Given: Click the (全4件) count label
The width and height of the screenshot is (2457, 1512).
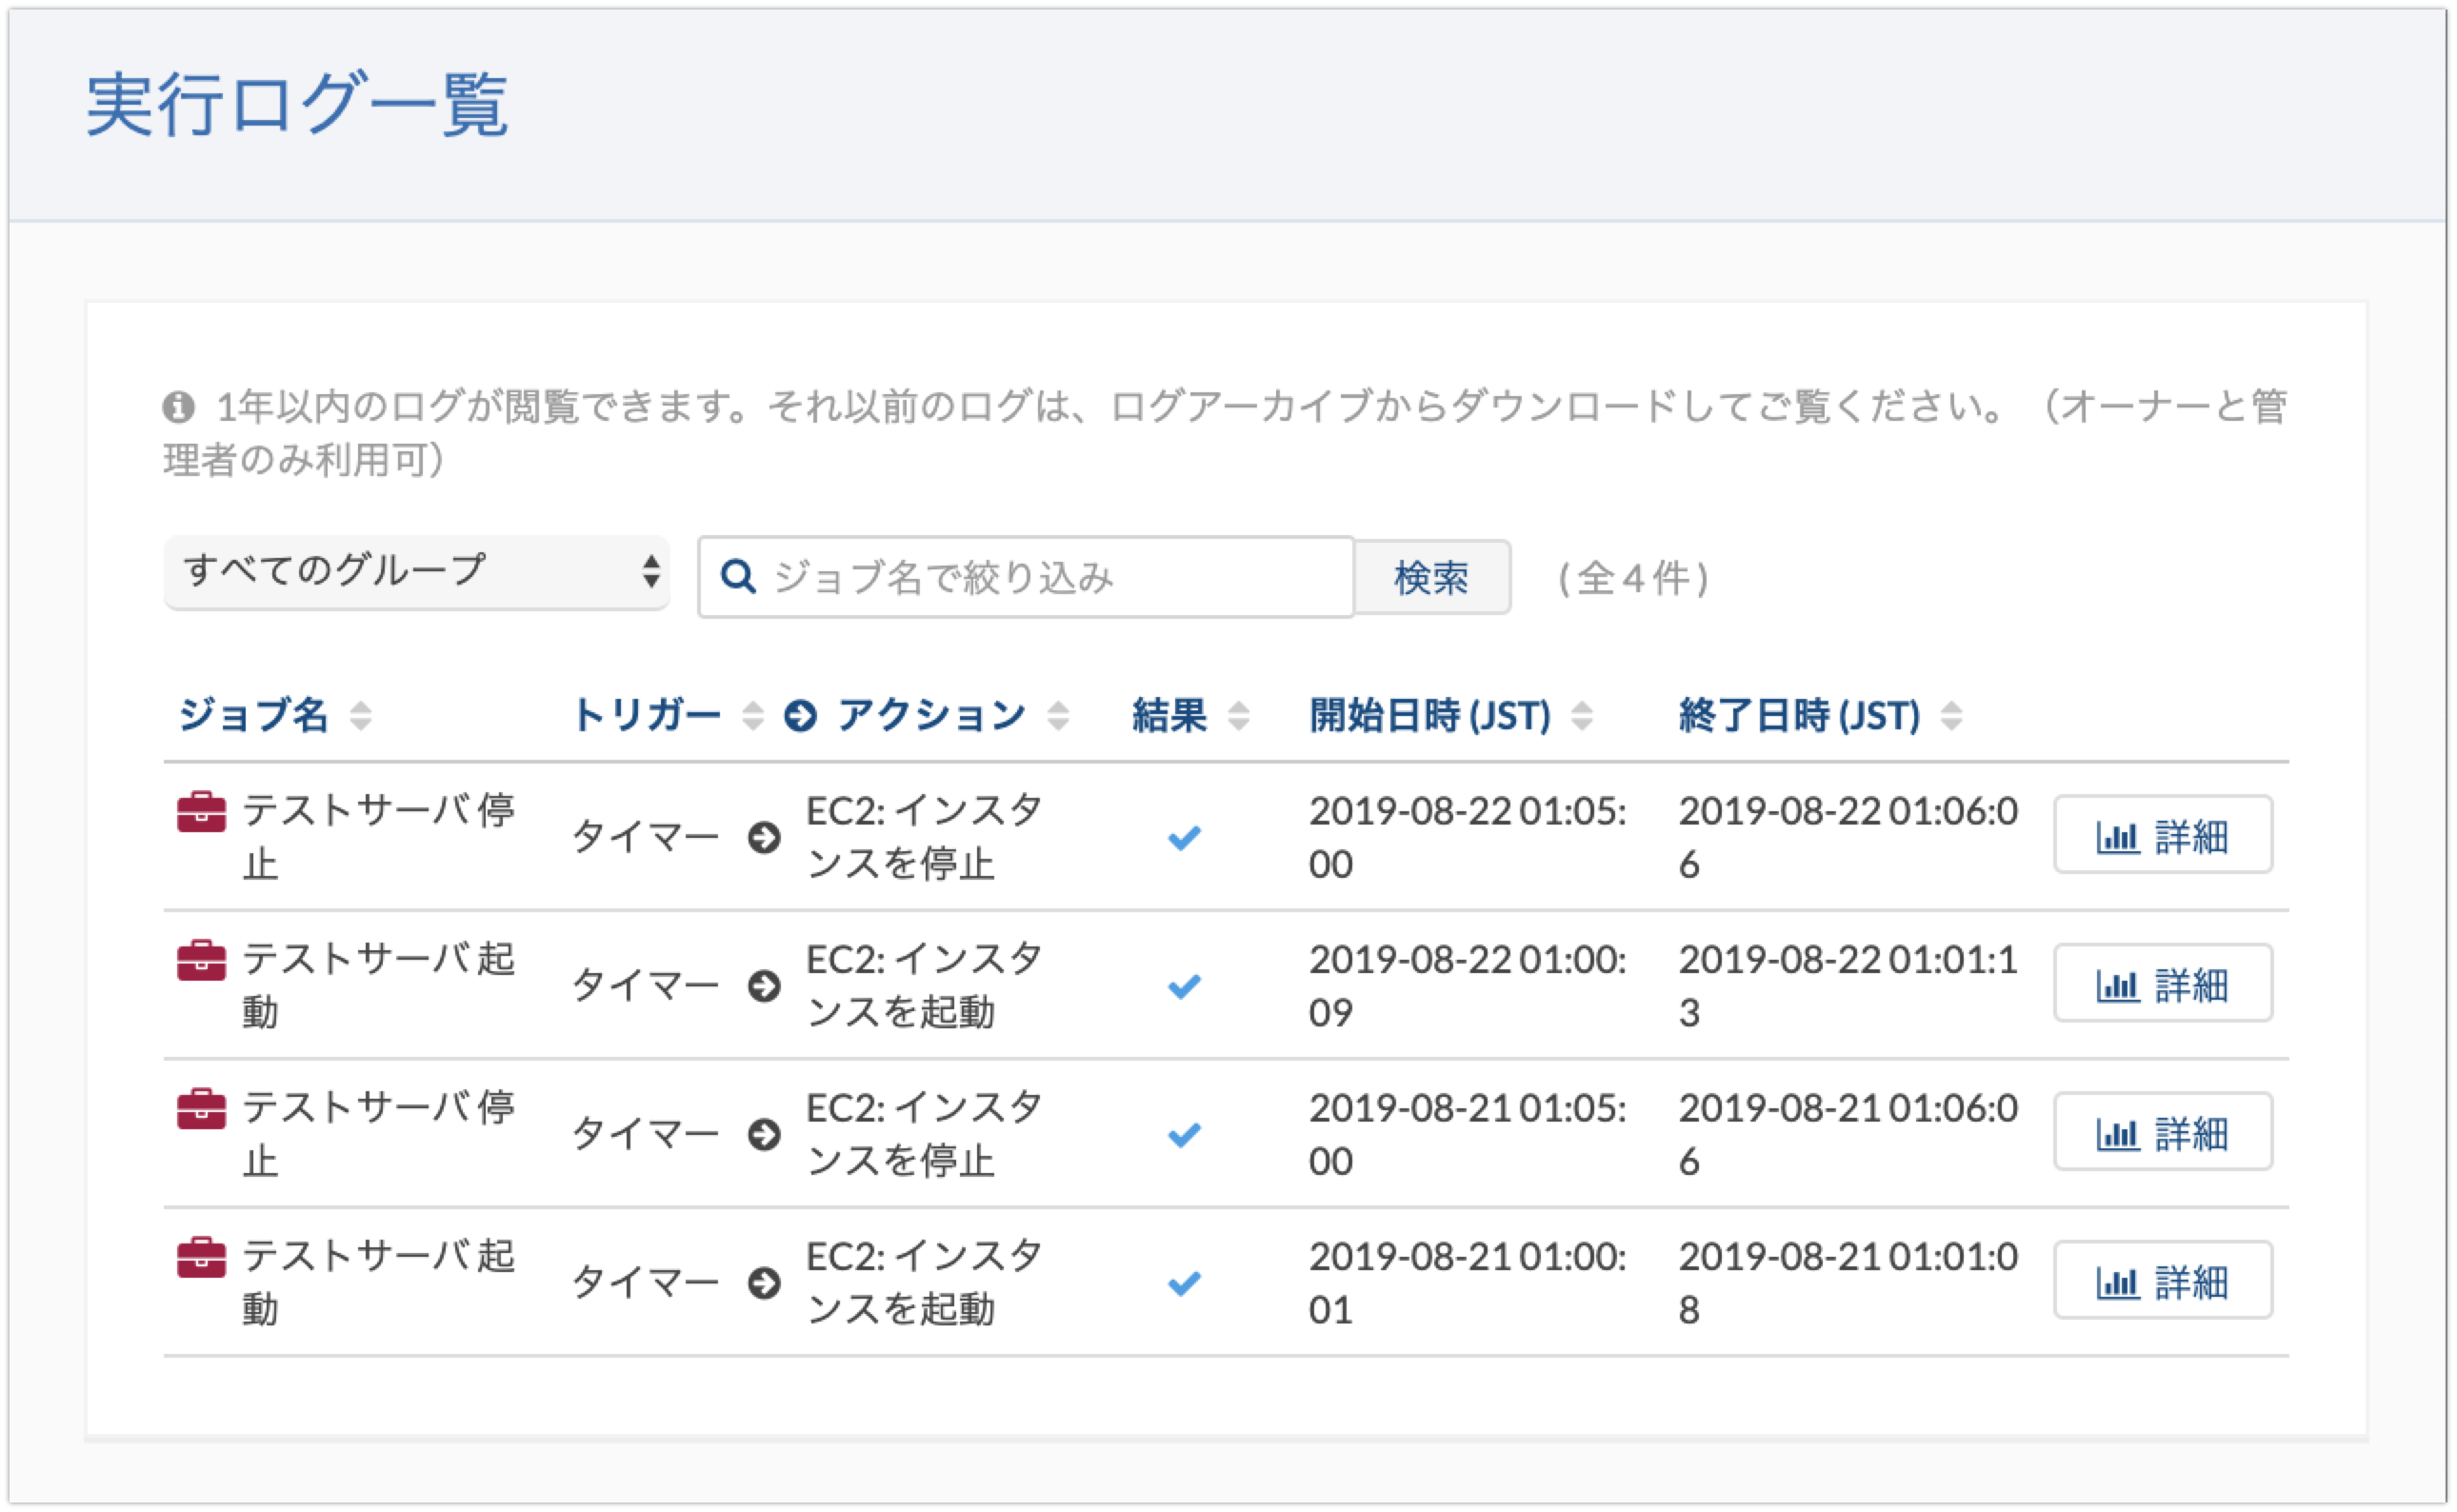Looking at the screenshot, I should point(1633,578).
